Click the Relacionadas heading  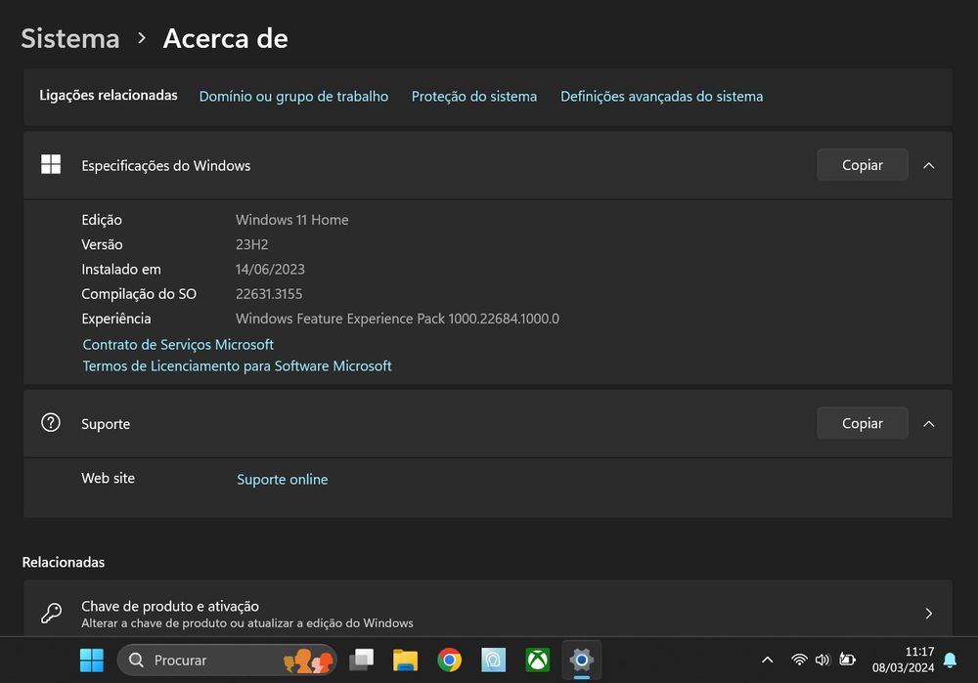[64, 562]
